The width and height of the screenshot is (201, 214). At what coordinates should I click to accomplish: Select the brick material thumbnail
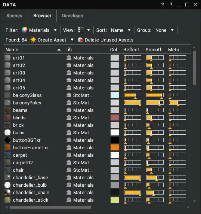[7, 125]
